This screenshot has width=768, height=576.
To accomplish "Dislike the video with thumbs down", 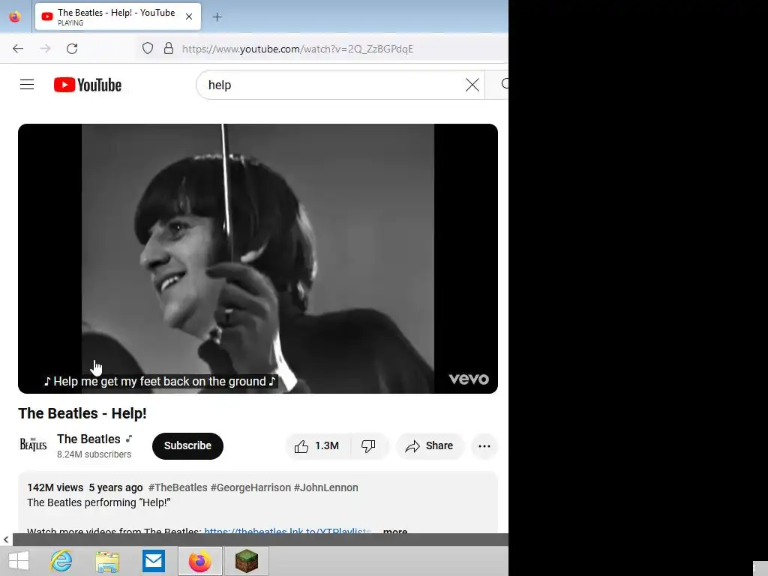I will click(368, 445).
